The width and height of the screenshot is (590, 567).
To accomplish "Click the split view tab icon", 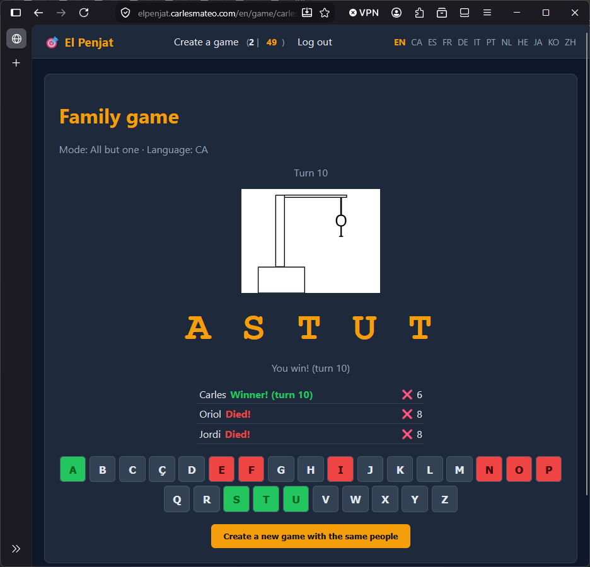I will (x=465, y=13).
